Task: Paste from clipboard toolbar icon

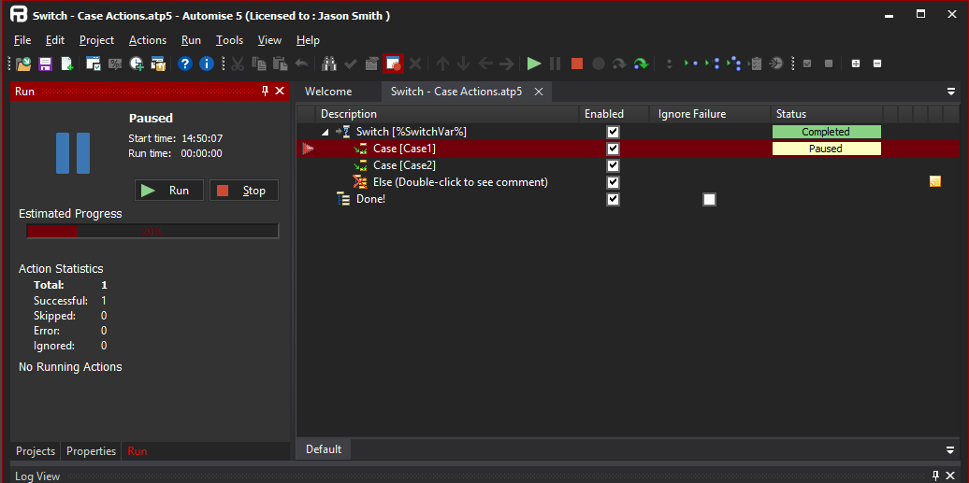Action: (x=281, y=63)
